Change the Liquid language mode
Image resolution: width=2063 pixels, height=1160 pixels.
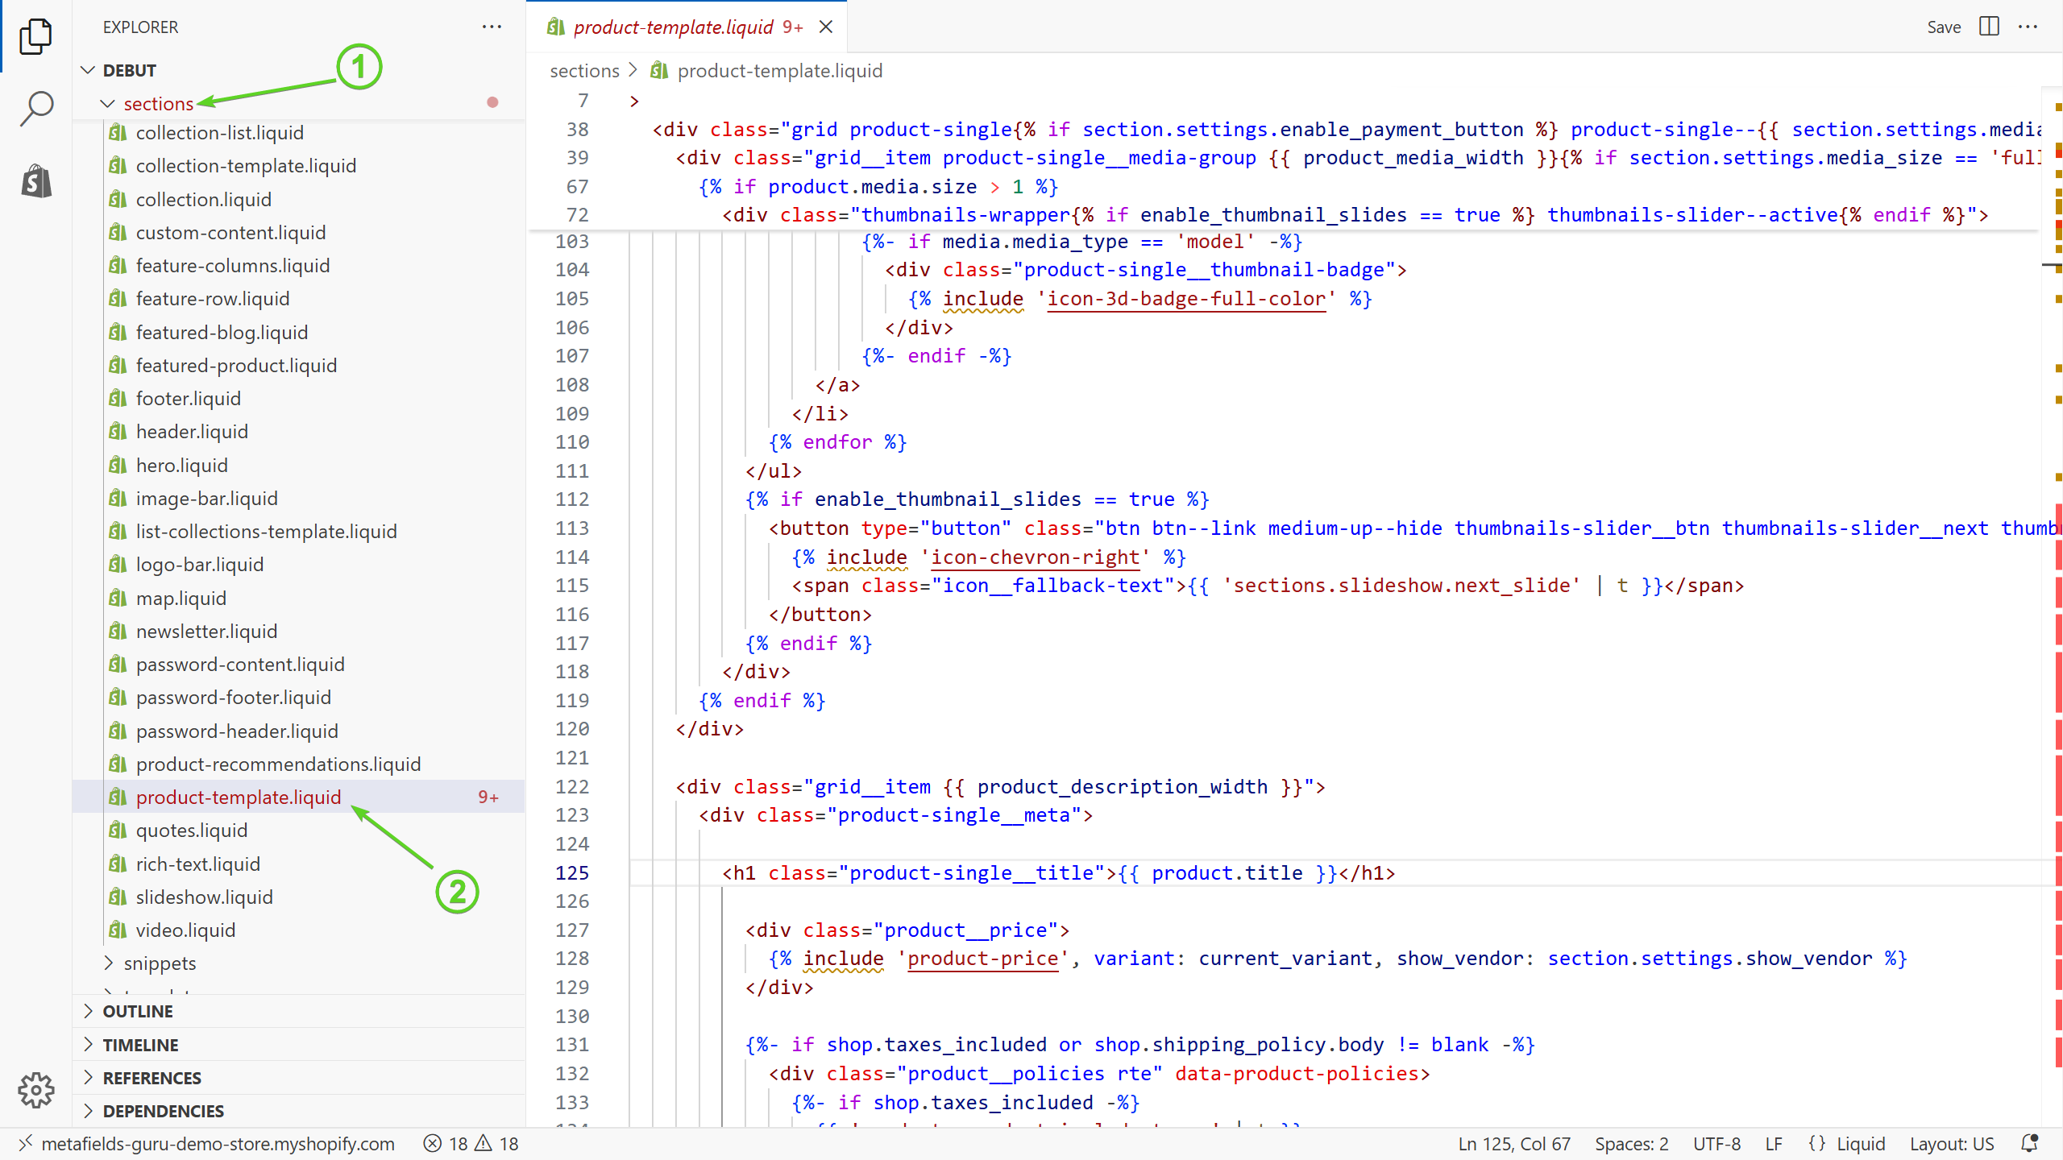coord(1860,1143)
